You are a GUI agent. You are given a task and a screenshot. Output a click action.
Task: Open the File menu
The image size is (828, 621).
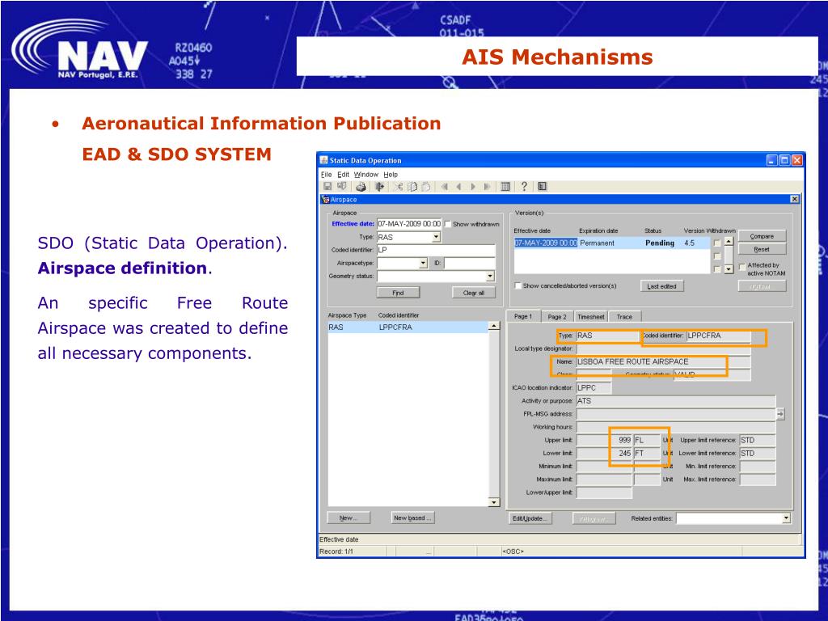pyautogui.click(x=327, y=175)
